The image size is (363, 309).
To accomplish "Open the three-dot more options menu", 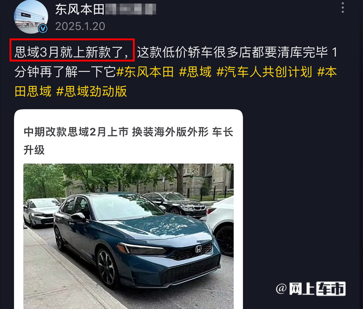I will 343,8.
